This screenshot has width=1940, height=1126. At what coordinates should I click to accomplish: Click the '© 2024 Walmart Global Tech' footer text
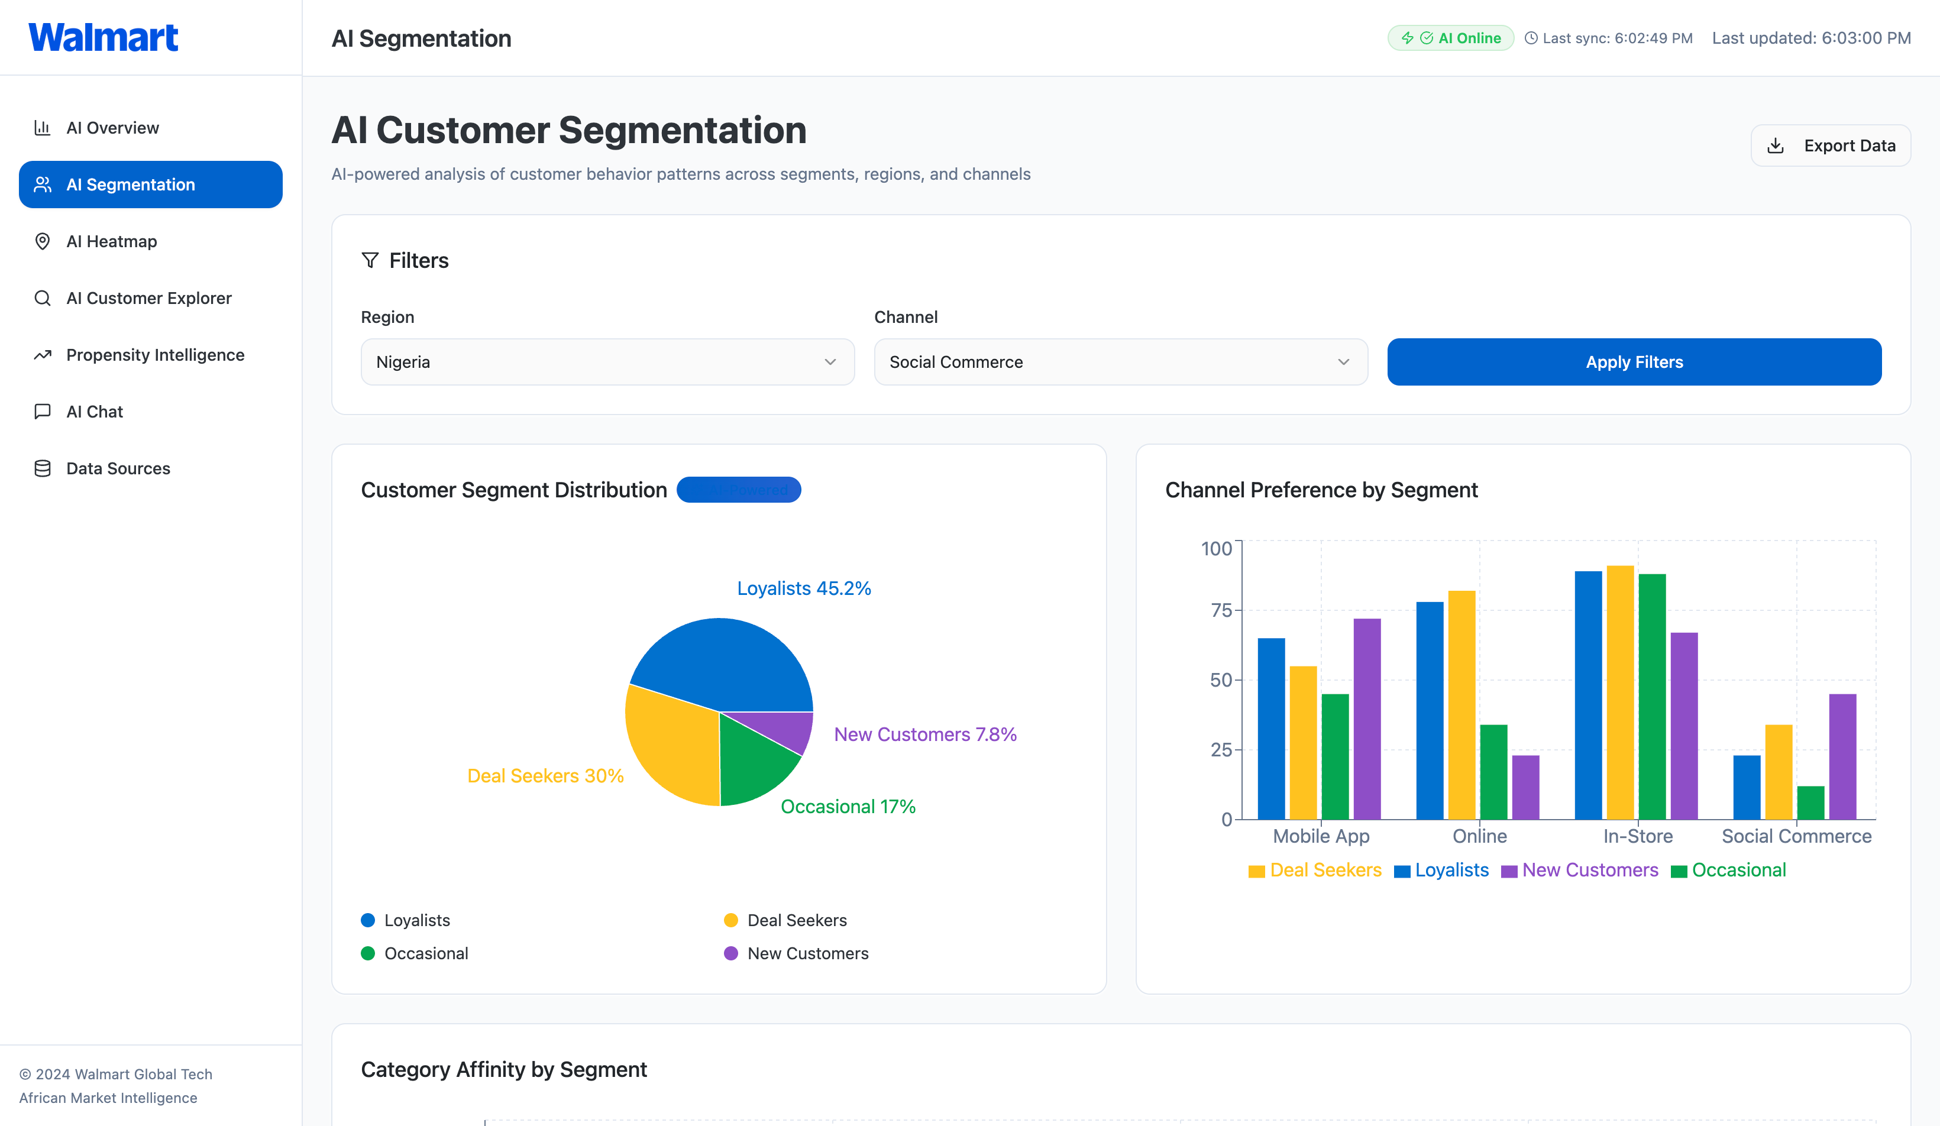coord(115,1075)
